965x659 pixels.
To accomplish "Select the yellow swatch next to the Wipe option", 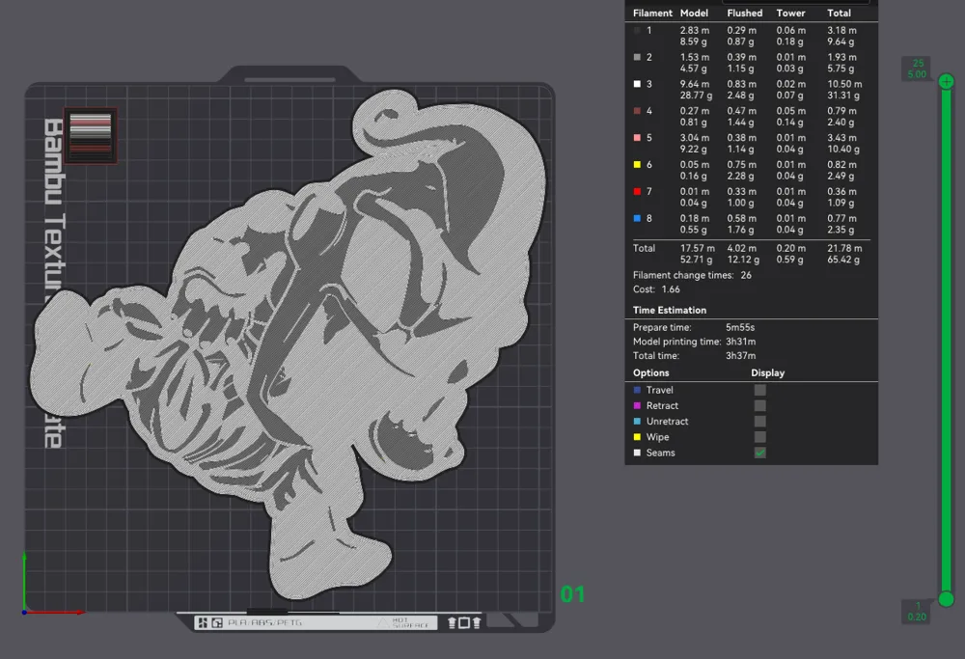I will pos(639,436).
